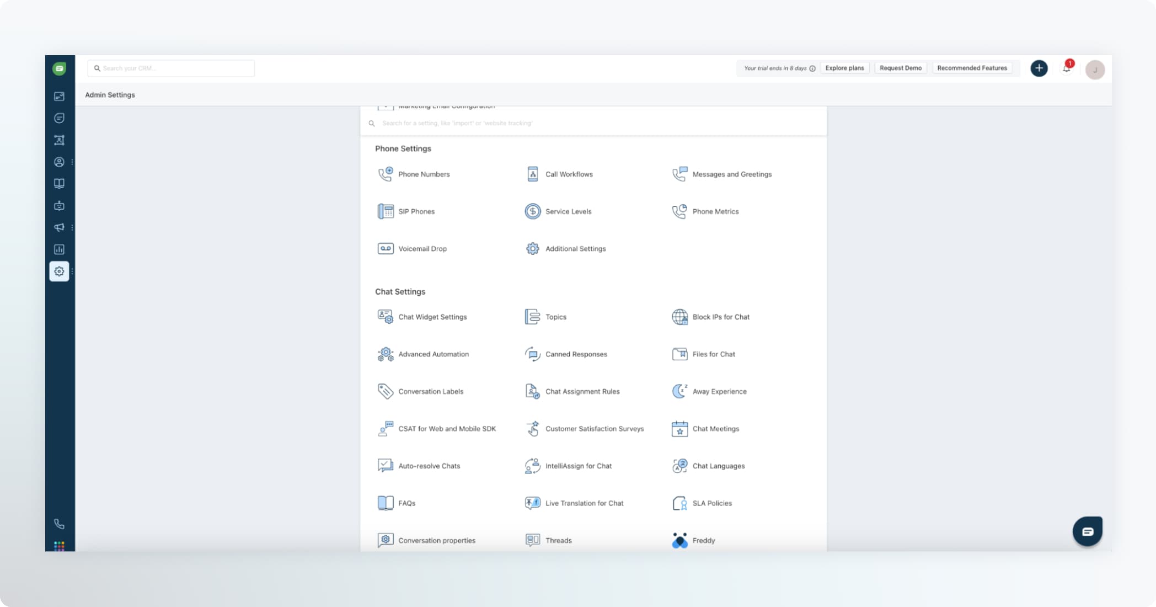Open the app switcher grid icon
The height and width of the screenshot is (607, 1156).
pos(59,546)
